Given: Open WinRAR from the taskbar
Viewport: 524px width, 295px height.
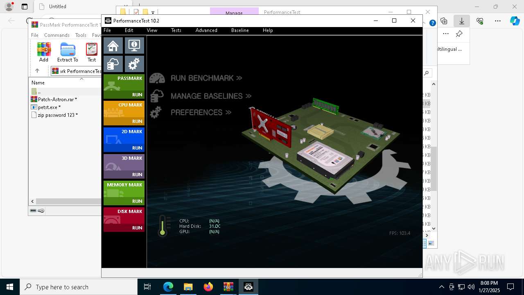Looking at the screenshot, I should point(228,287).
